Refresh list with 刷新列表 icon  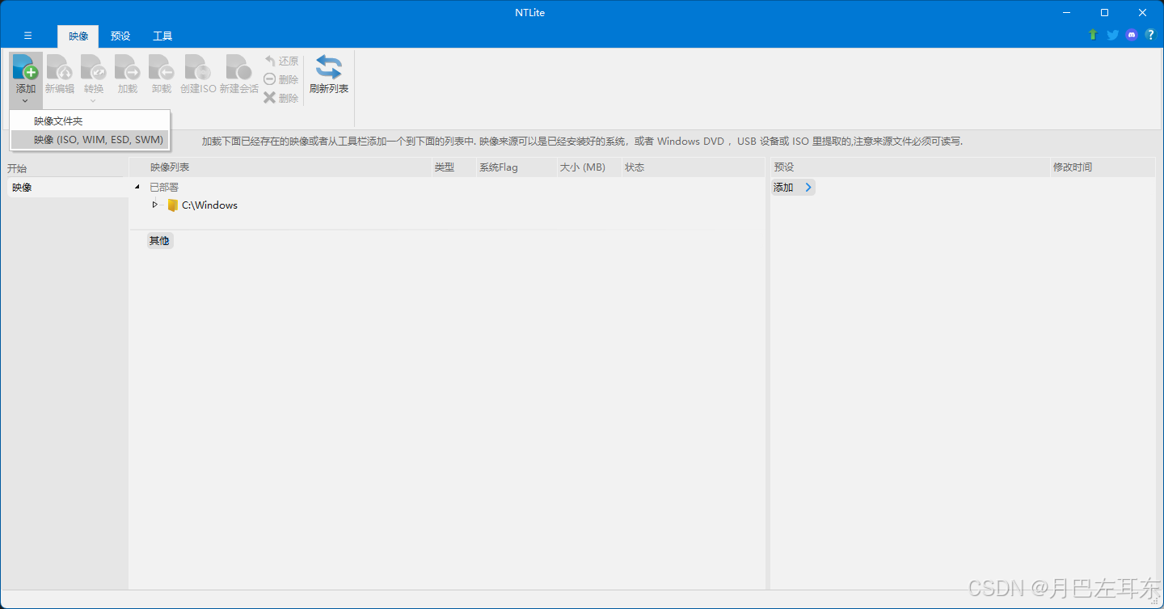pyautogui.click(x=328, y=67)
